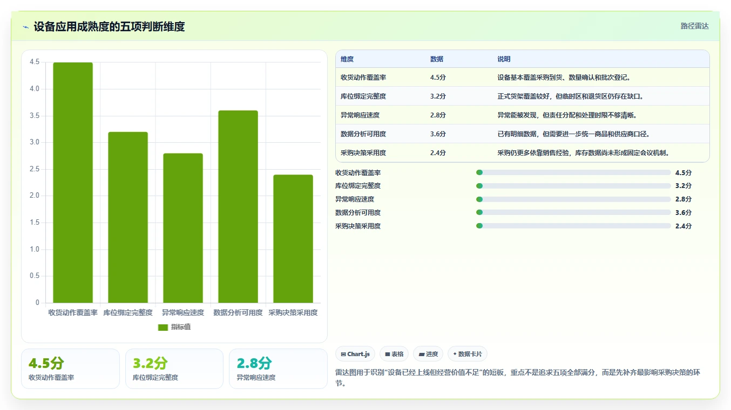This screenshot has width=731, height=410.
Task: Click the 采购决策采用度 chart bar
Action: 293,239
